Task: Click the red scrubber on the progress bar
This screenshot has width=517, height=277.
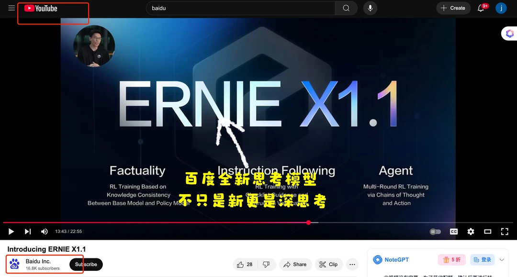Action: coord(308,222)
